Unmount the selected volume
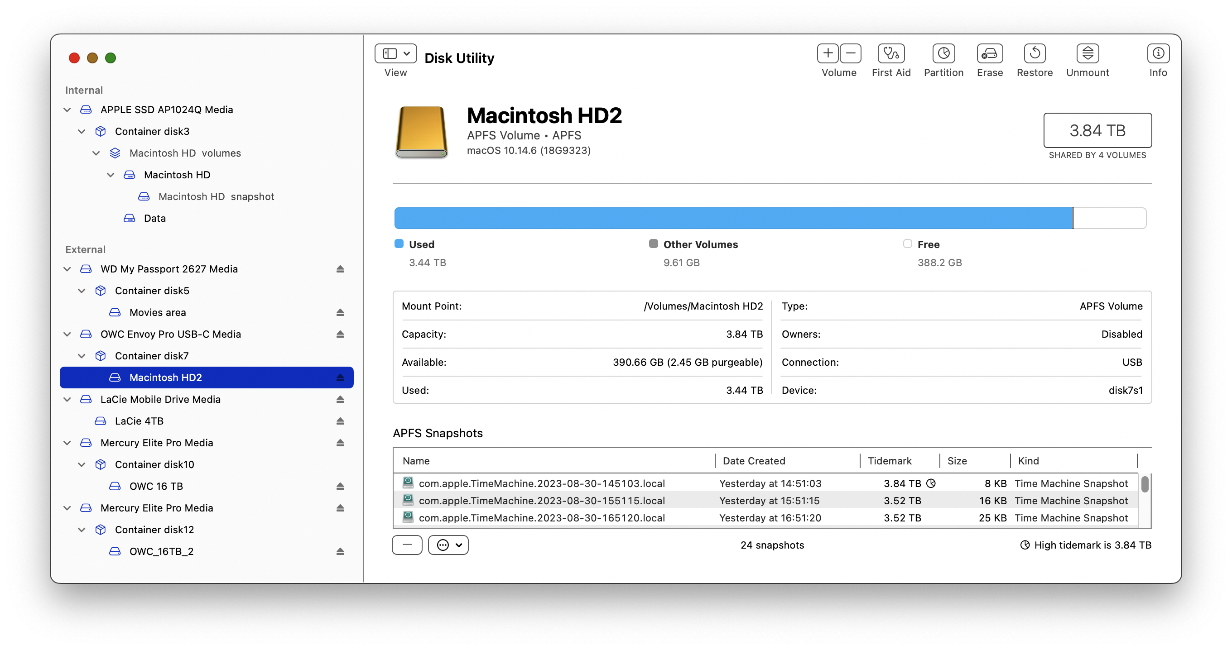The image size is (1232, 650). click(x=1087, y=53)
